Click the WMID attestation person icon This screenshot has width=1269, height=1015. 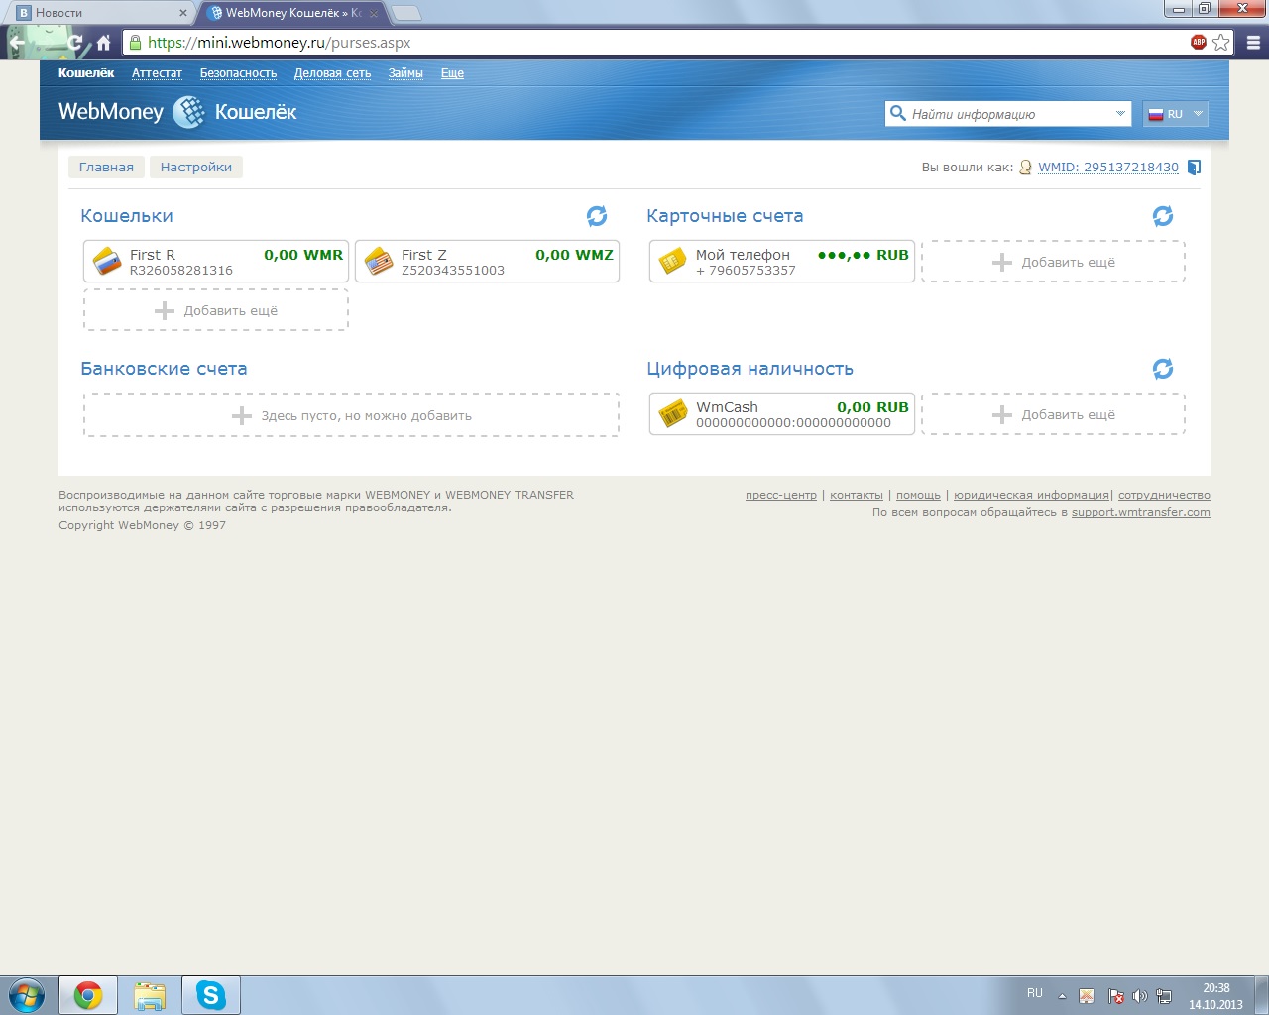click(1026, 168)
